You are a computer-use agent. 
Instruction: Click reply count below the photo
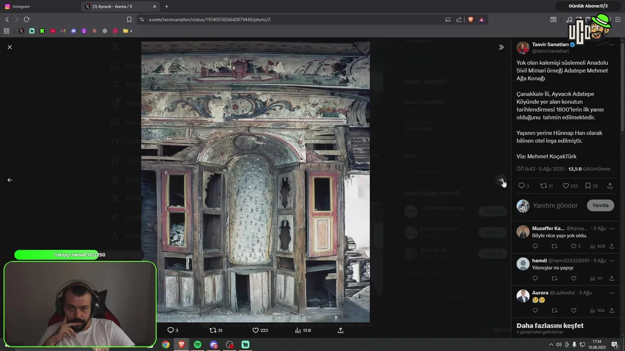(173, 330)
